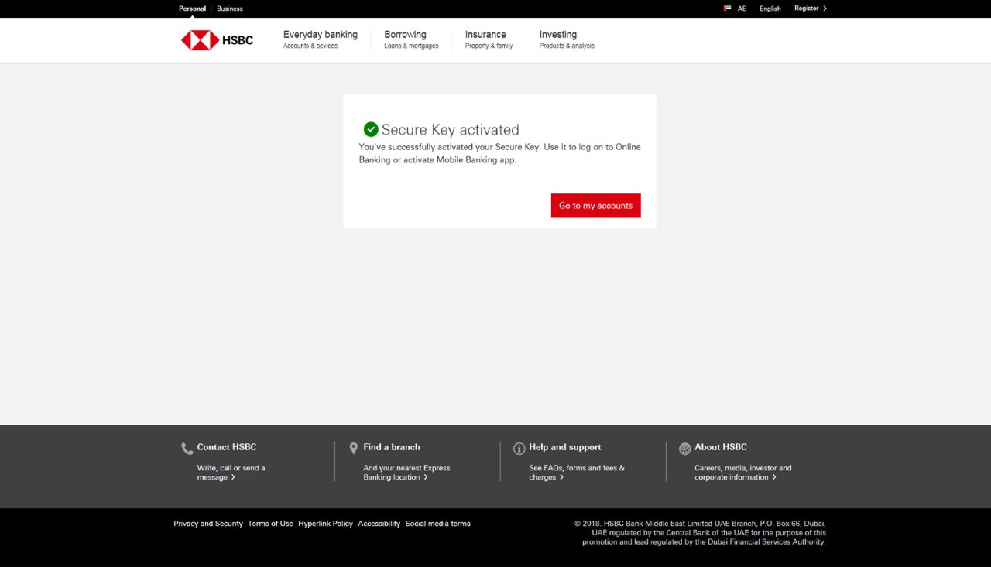Click the Find a branch pin icon

354,448
